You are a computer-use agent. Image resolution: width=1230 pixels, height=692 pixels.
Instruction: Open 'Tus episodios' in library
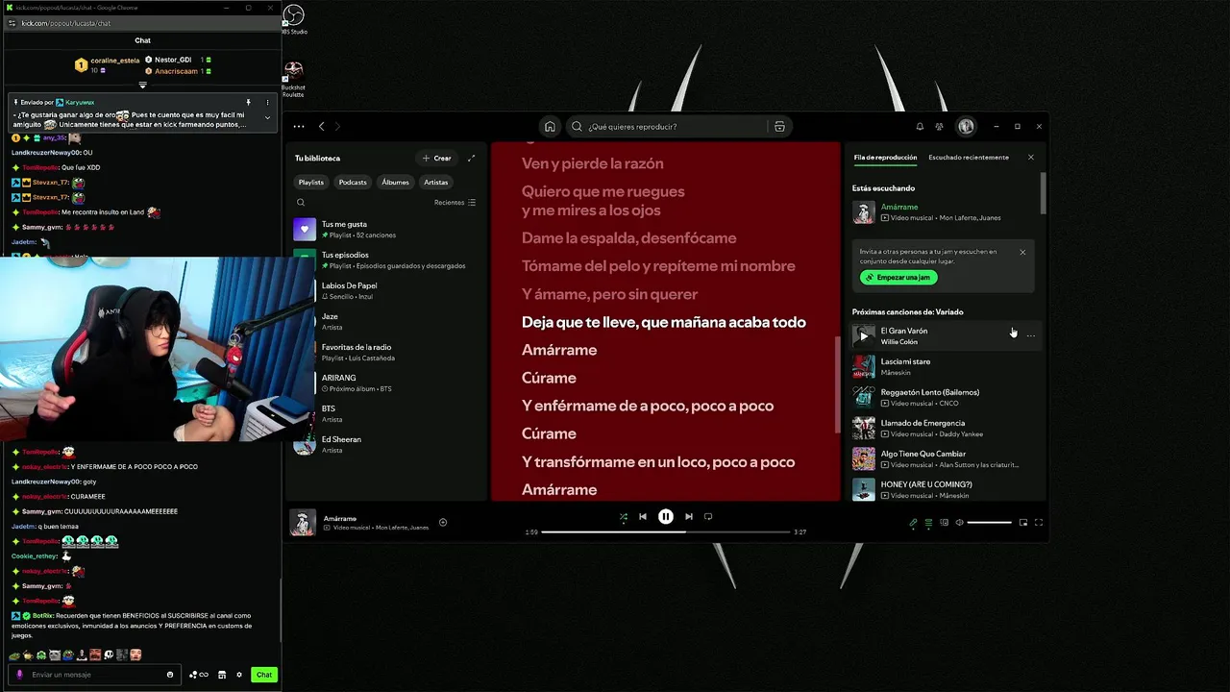pos(387,259)
